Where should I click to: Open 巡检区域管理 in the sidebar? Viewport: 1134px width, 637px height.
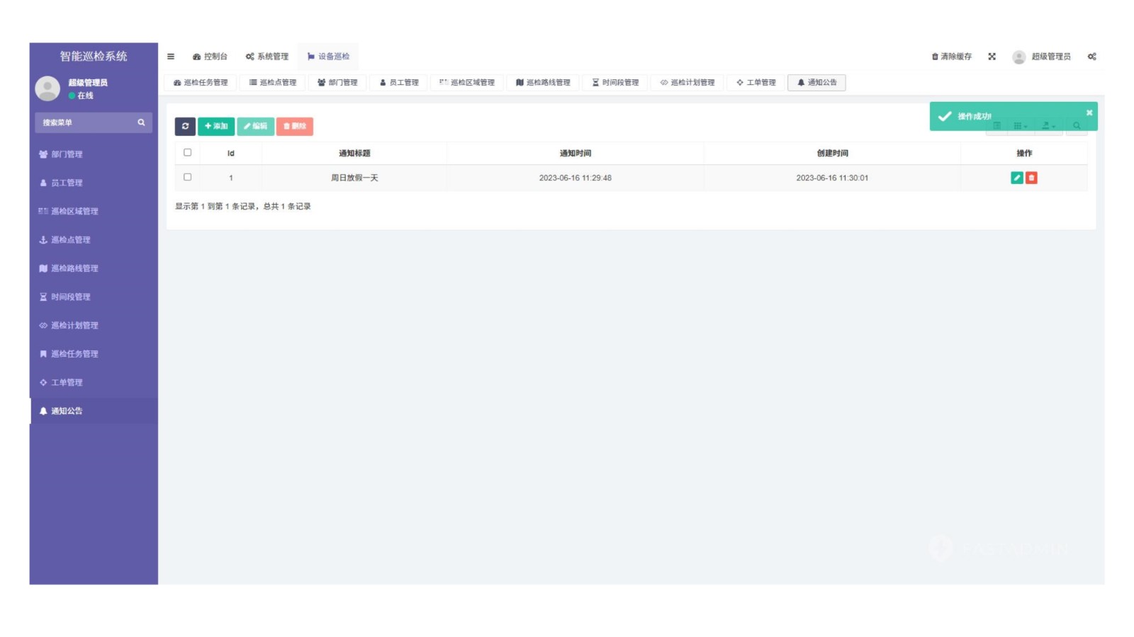tap(94, 211)
